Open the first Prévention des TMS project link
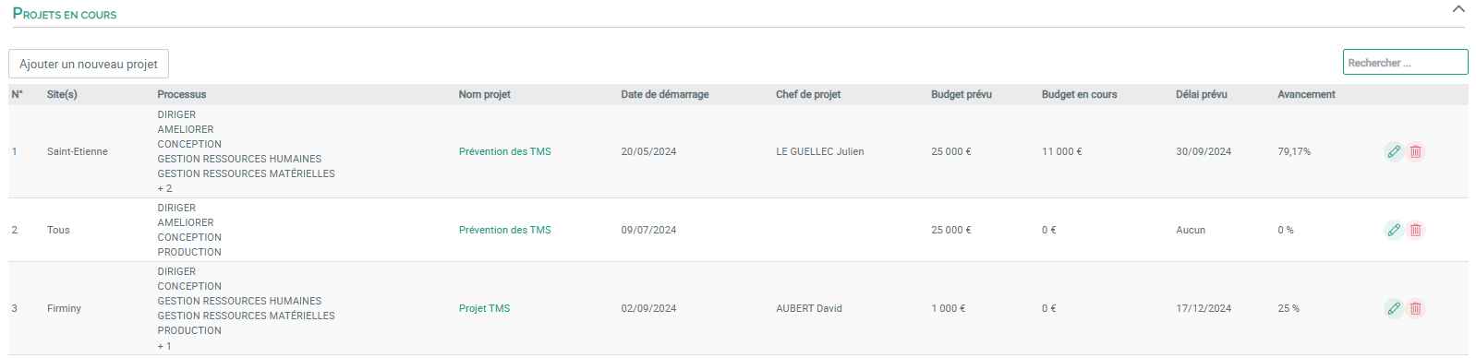 tap(504, 151)
